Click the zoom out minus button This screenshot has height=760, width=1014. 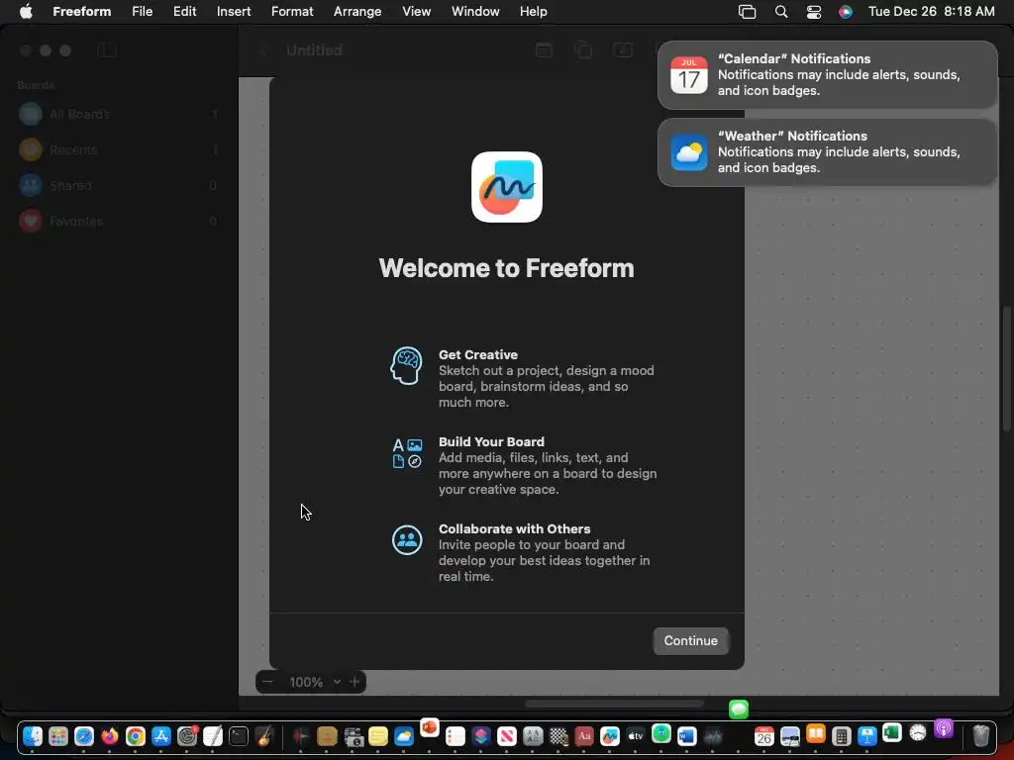tap(267, 682)
